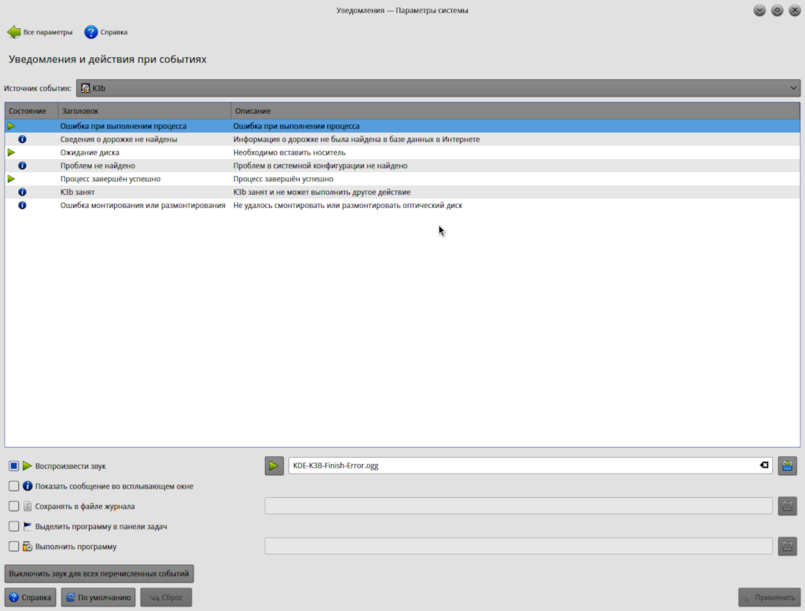Enable Сохранять в файле журнала checkbox

(14, 507)
